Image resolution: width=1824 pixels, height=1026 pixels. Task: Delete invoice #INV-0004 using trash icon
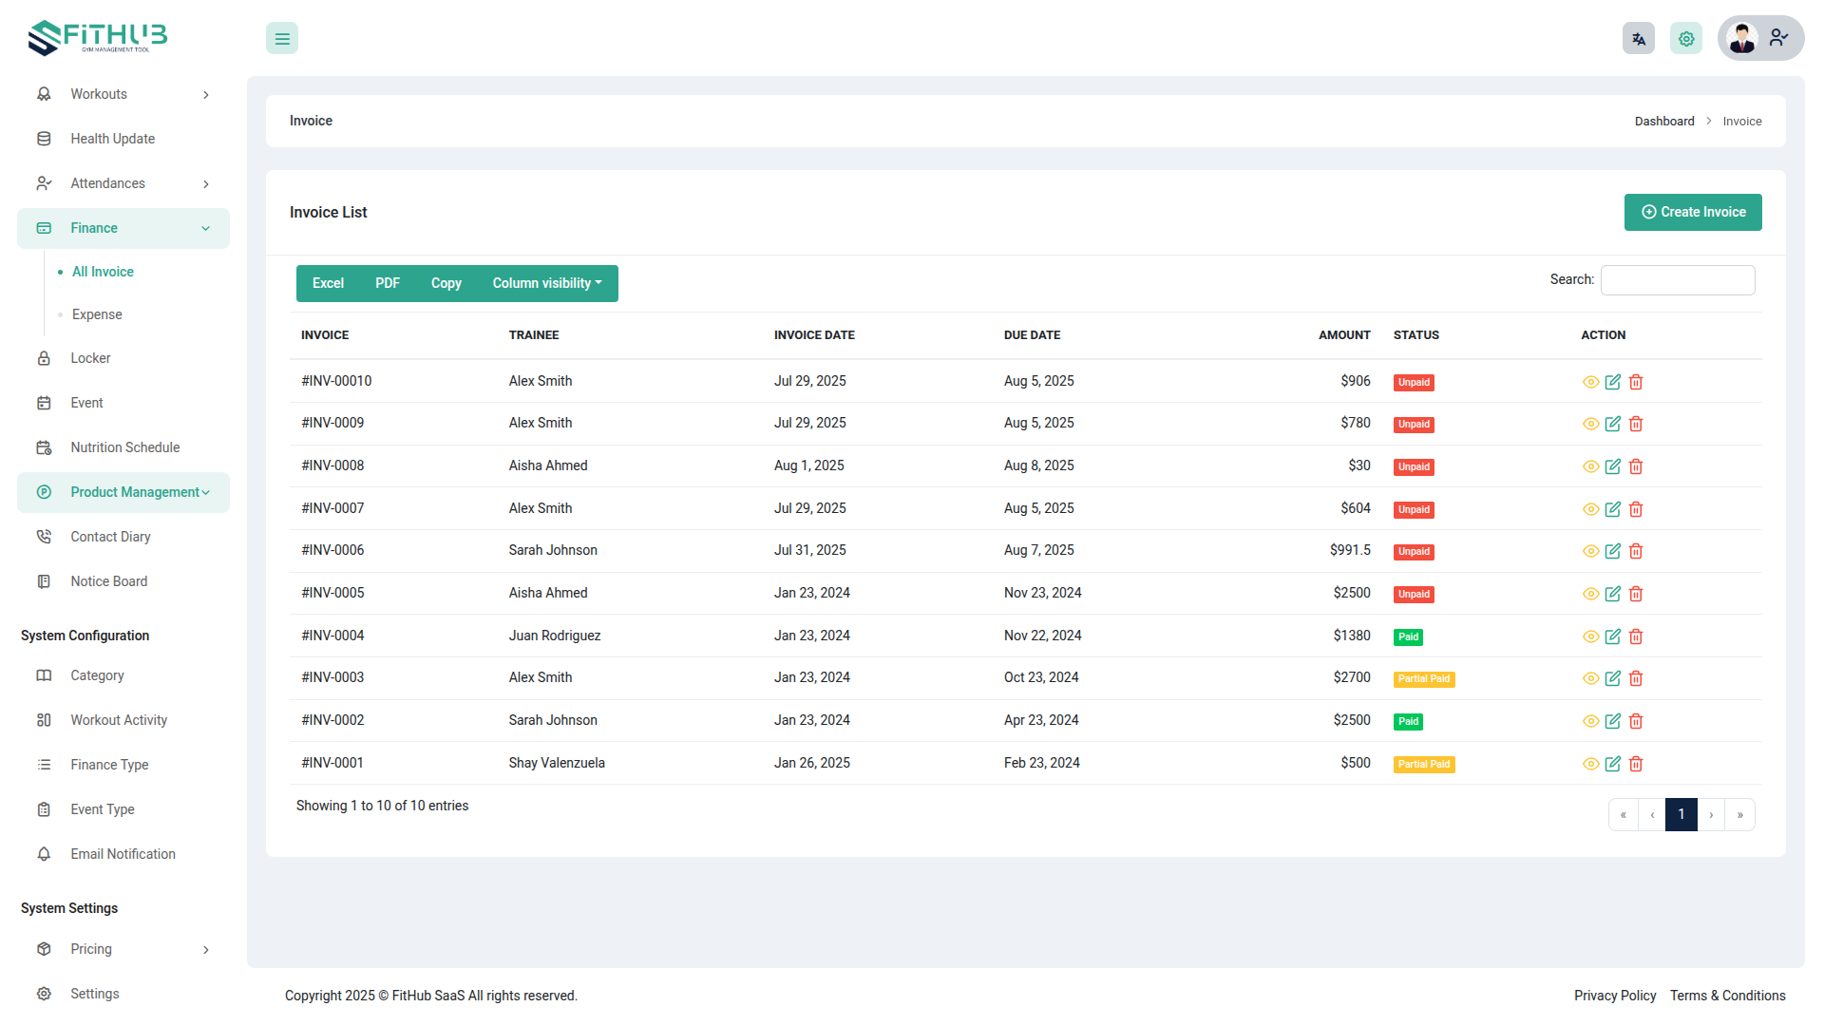pos(1636,636)
